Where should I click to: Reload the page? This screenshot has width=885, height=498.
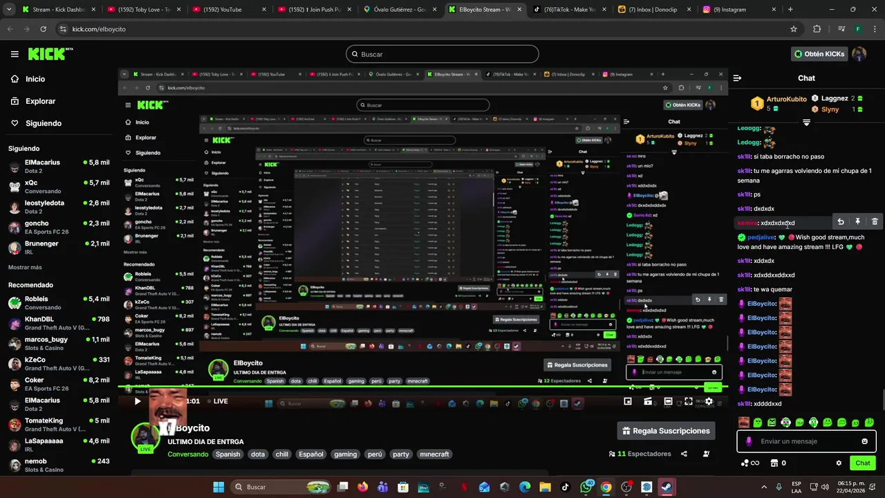(x=43, y=29)
